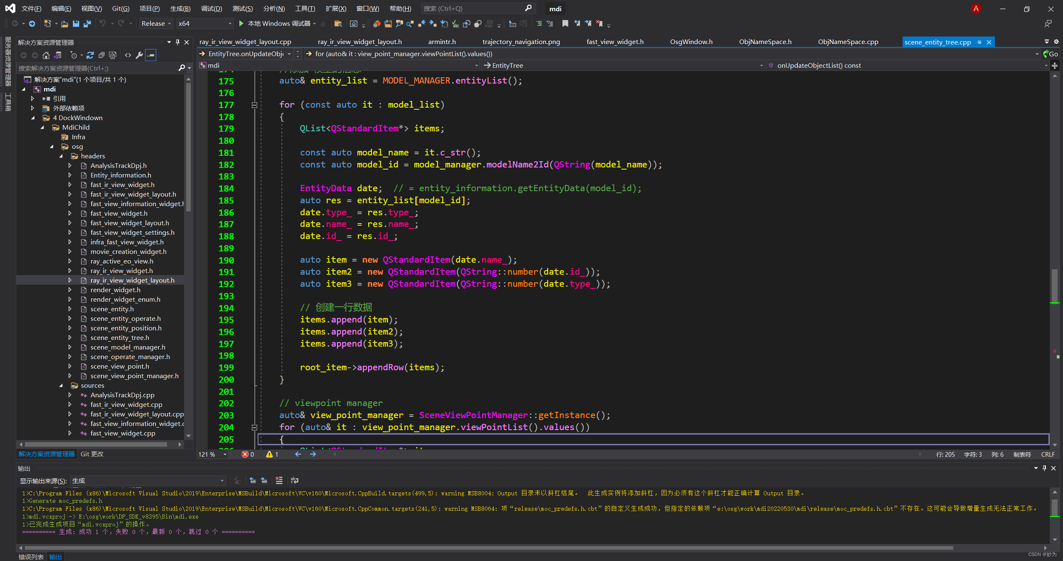The image size is (1063, 561).
Task: Select ray_ir_view_widget.h in Solution Explorer
Action: point(121,271)
